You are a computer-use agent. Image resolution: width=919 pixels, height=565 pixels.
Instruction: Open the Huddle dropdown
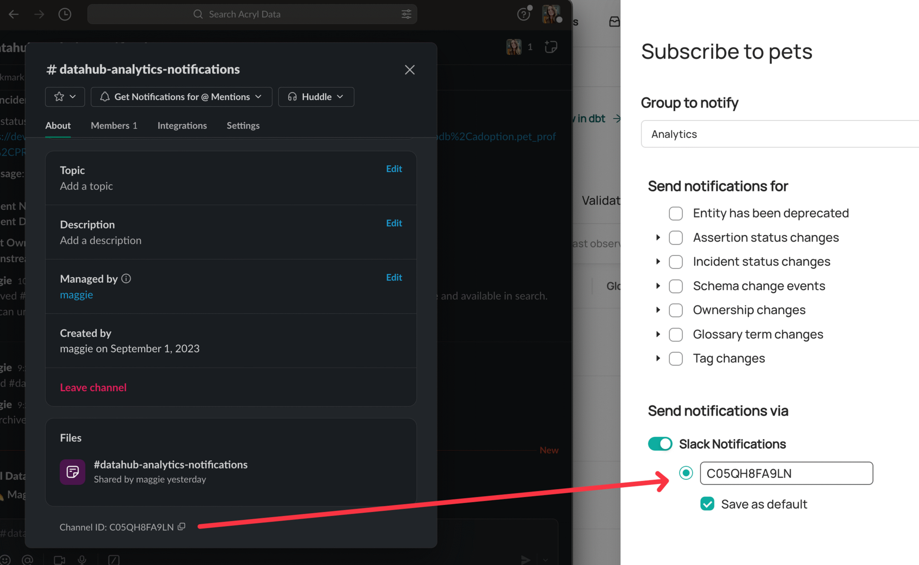click(316, 97)
